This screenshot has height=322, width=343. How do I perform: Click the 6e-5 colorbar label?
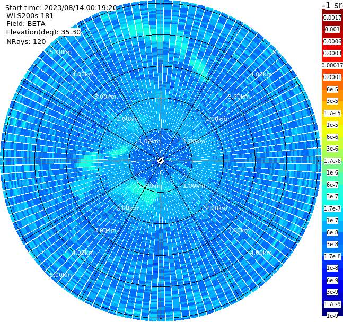click(332, 89)
